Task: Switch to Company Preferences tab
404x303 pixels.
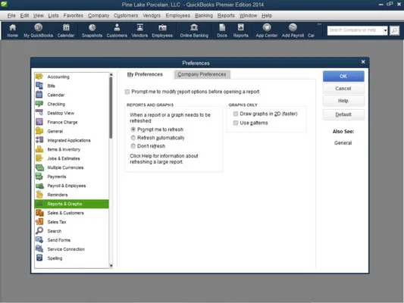Action: pos(202,74)
